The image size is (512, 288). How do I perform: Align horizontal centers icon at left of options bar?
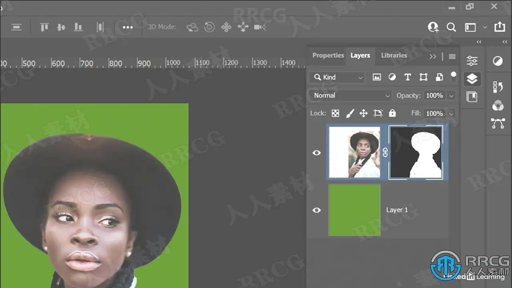click(16, 27)
